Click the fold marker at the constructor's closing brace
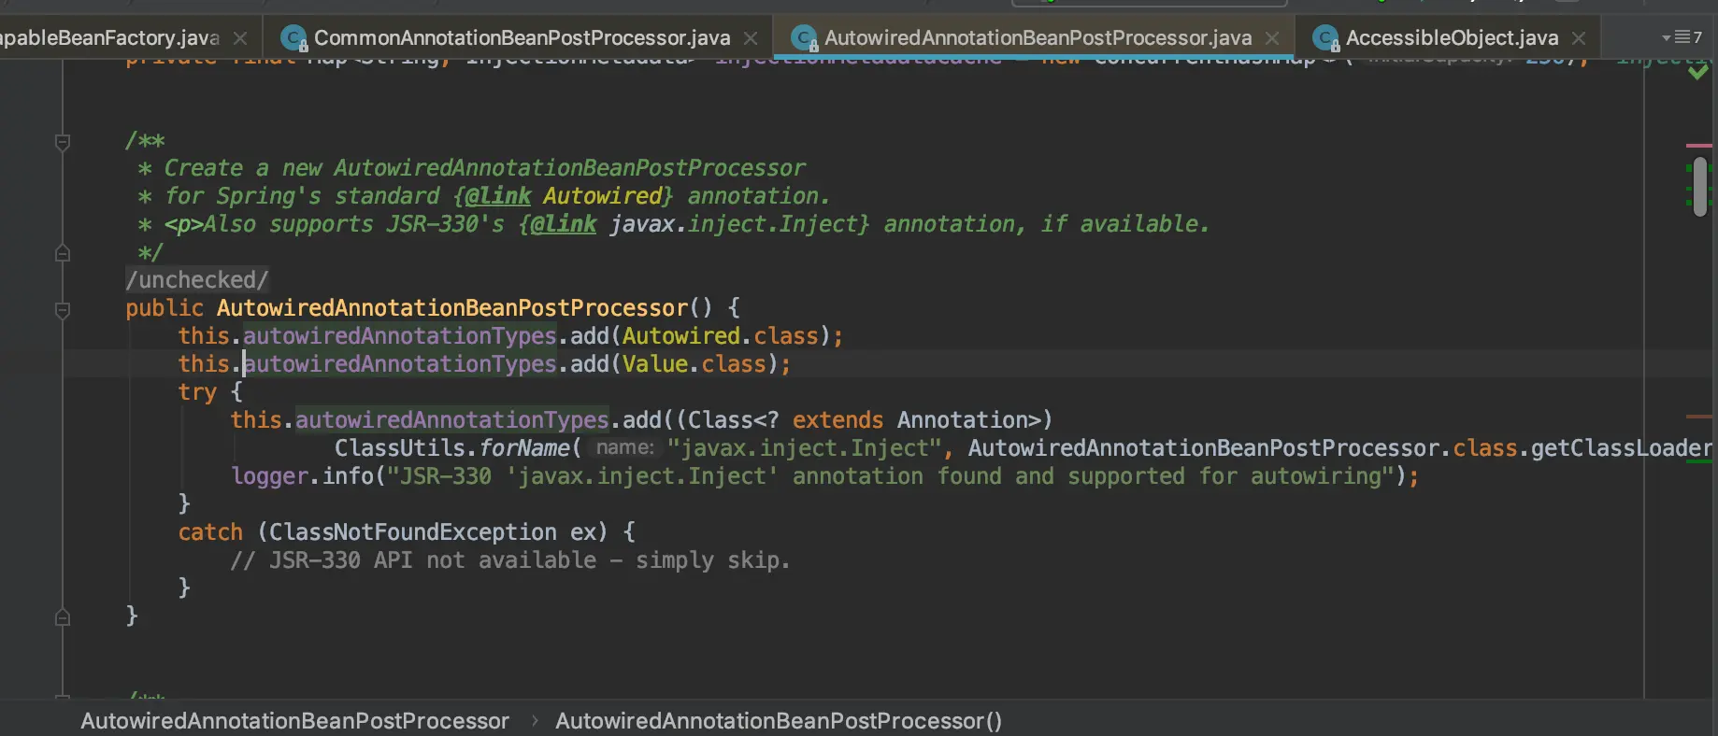Screen dimensions: 1718x736 point(63,617)
